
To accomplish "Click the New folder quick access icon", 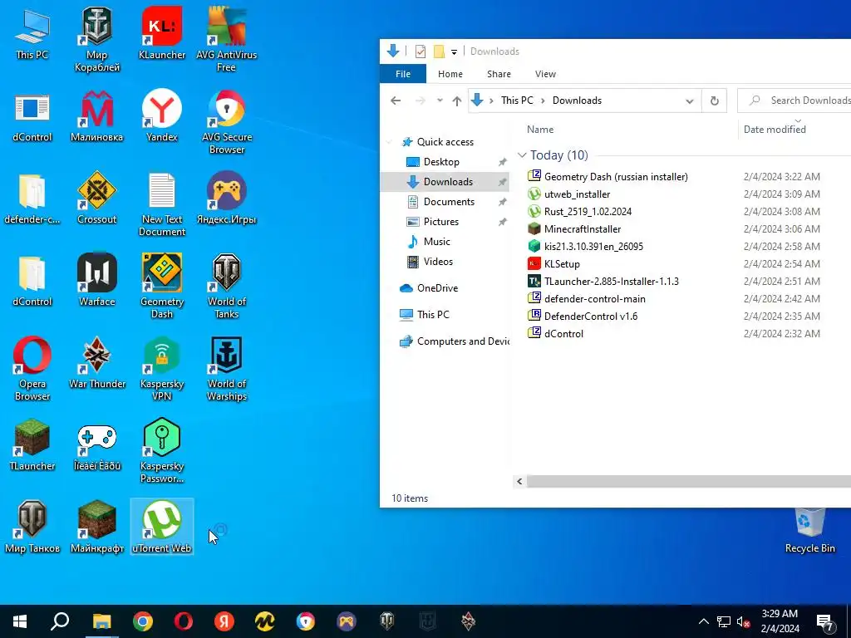I will [439, 52].
